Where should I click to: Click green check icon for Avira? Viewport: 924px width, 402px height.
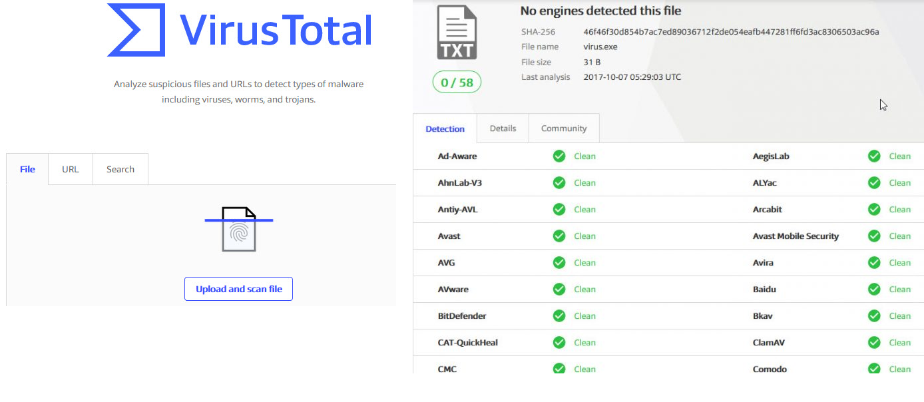(874, 262)
